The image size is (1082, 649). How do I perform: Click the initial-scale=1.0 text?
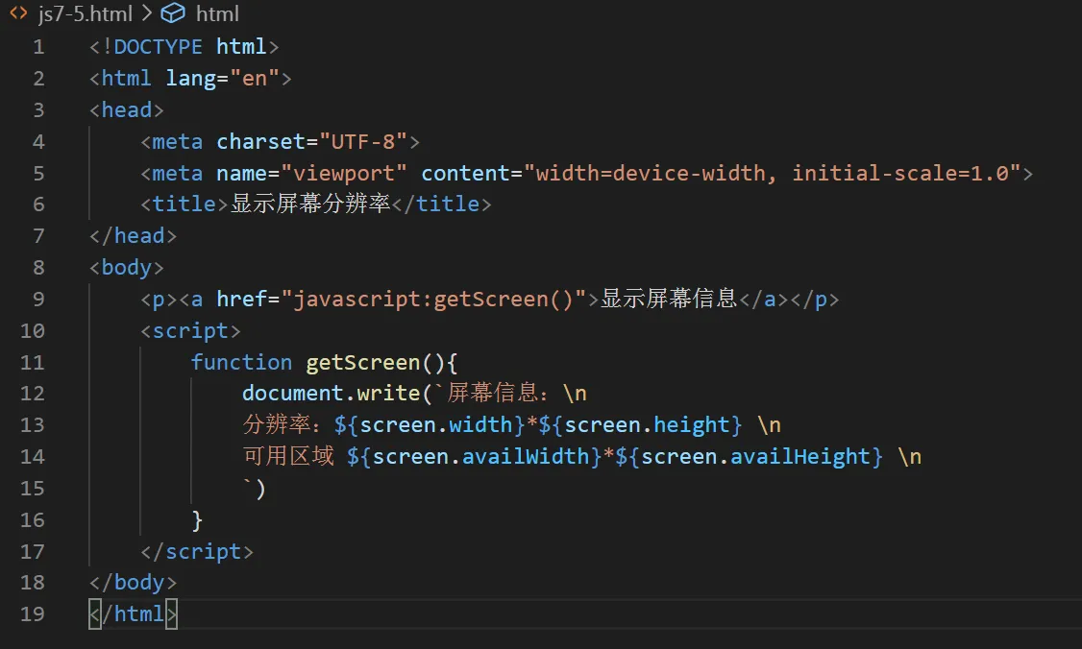899,173
